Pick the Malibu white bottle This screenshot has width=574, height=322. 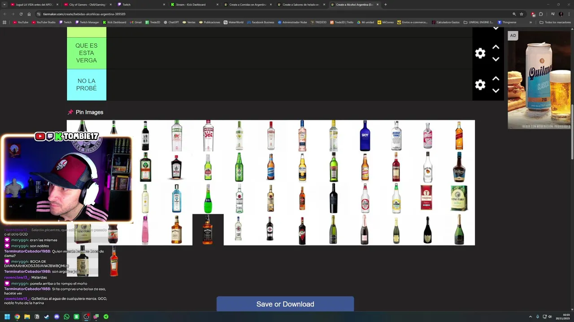[x=428, y=167]
